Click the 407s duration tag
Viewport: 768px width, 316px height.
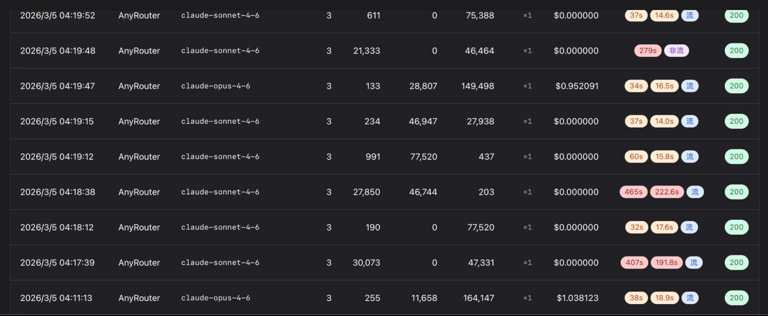(x=634, y=263)
